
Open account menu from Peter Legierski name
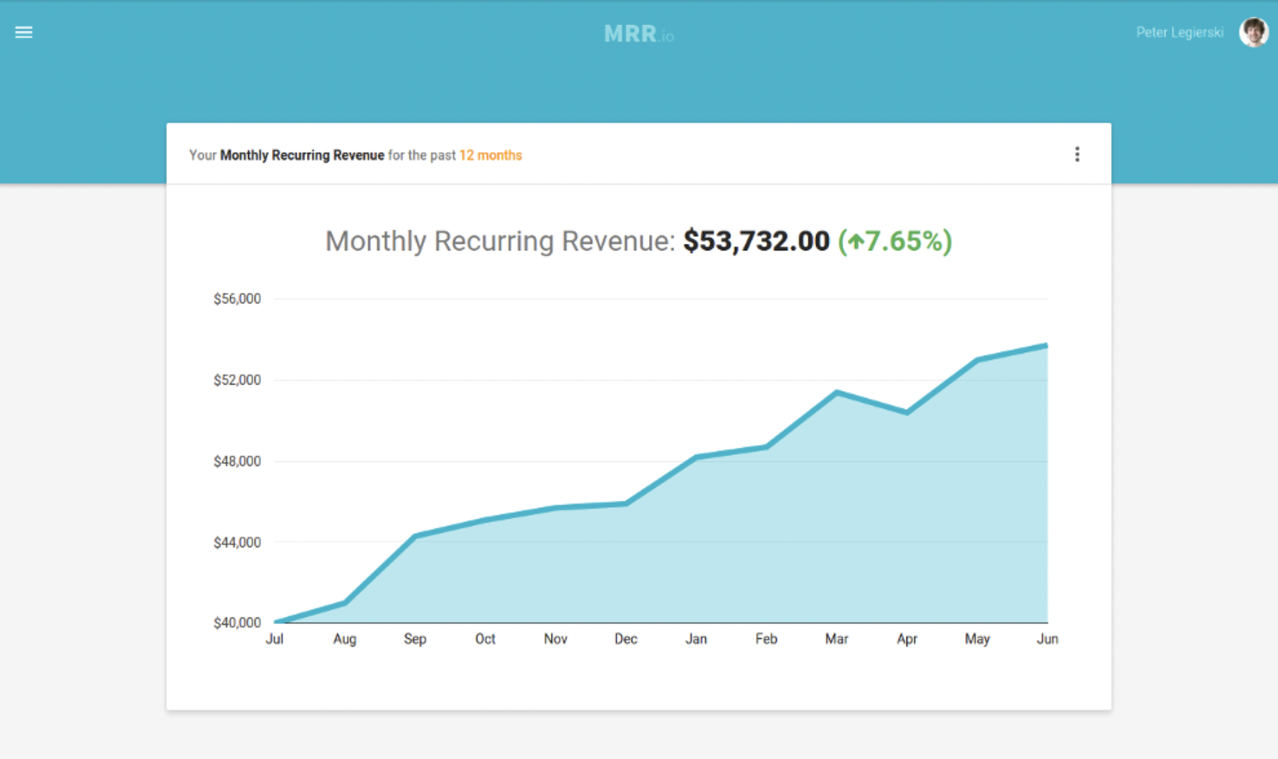click(x=1180, y=32)
